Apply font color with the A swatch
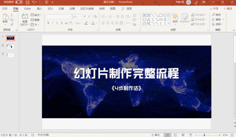236x137 pixels. pyautogui.click(x=93, y=23)
